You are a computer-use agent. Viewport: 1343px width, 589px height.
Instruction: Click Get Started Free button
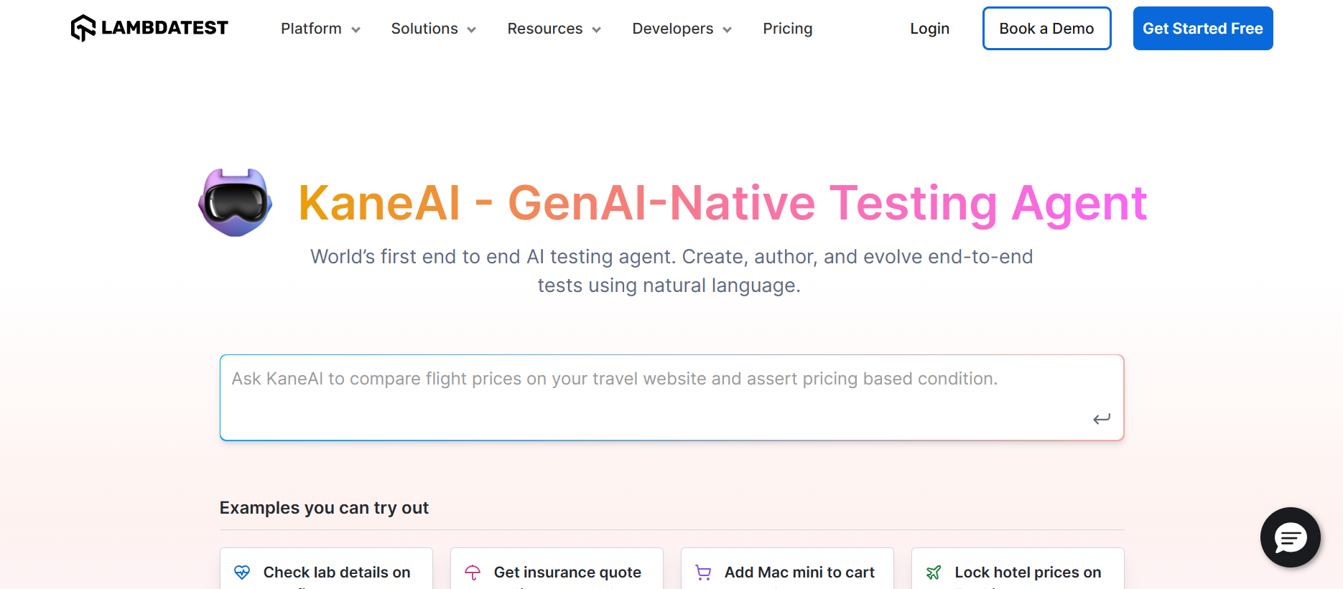1203,29
